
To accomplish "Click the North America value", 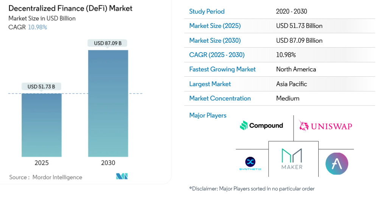I will coord(296,70).
